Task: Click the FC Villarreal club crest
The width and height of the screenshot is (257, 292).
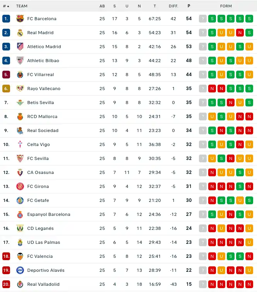Action: (20, 75)
